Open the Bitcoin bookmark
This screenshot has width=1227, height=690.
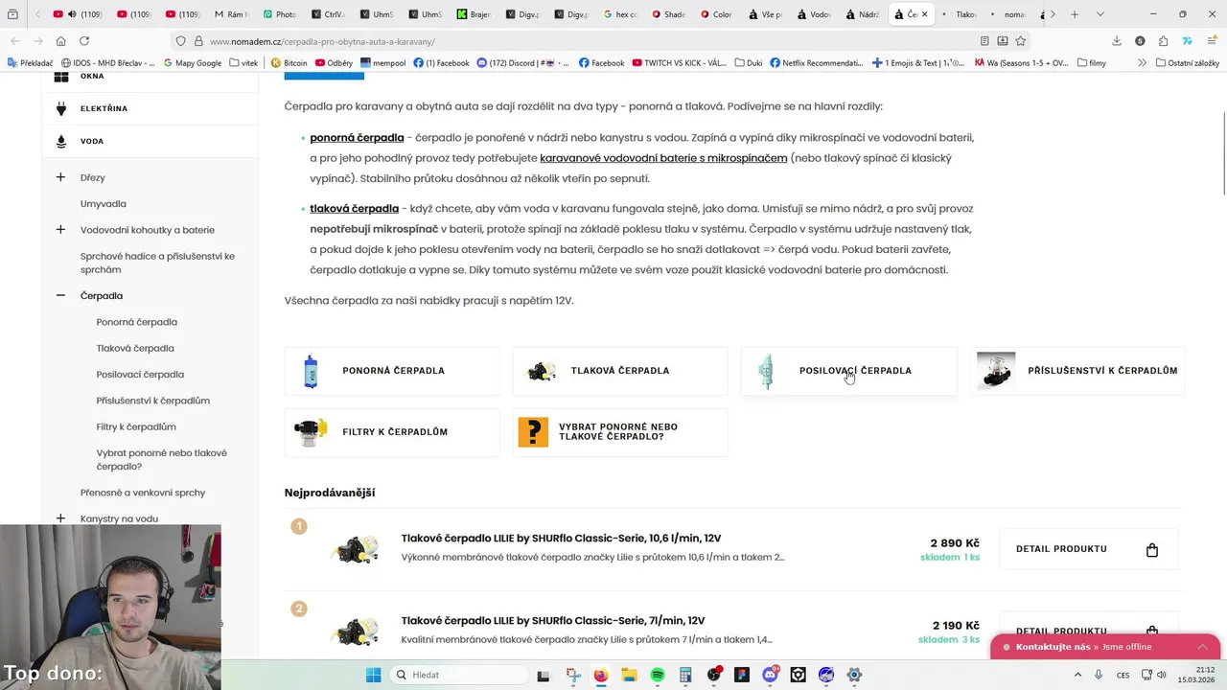tap(288, 62)
